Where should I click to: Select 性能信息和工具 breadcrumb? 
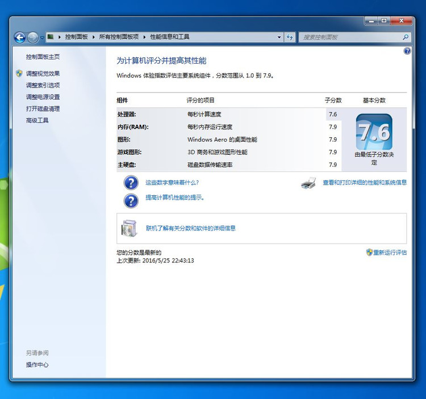point(170,37)
